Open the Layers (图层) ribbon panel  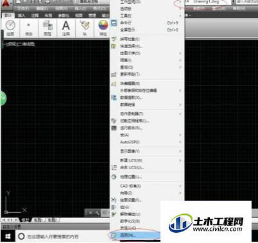[47, 28]
